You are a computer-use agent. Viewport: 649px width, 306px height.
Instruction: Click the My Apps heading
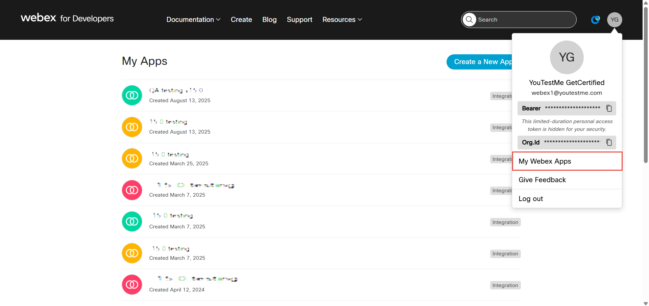pos(145,61)
